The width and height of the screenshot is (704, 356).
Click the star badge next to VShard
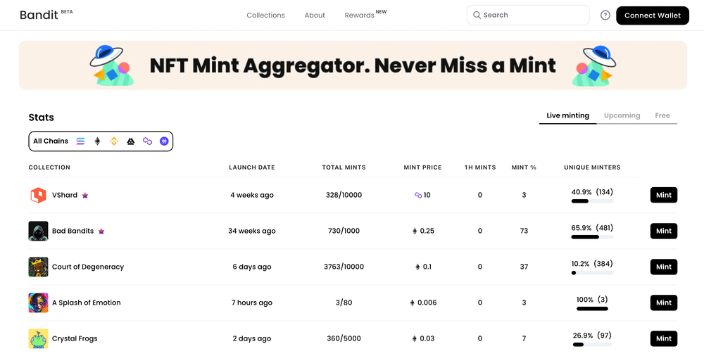tap(85, 196)
